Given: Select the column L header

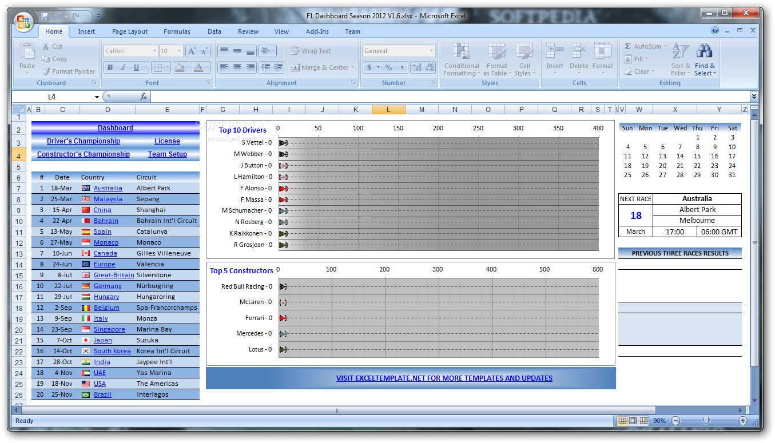Looking at the screenshot, I should point(388,109).
